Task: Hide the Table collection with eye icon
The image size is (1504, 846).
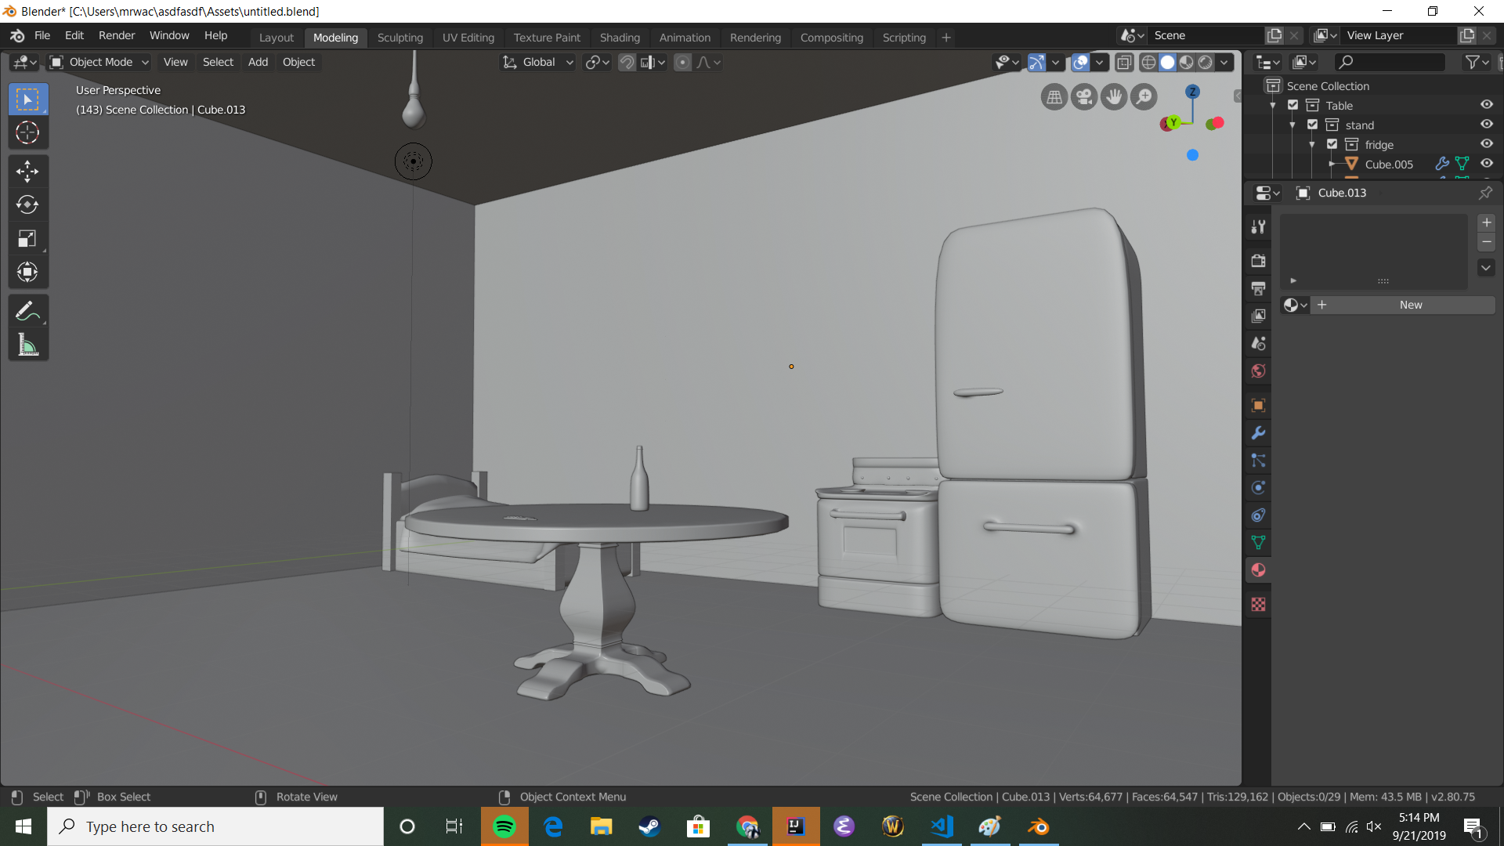Action: coord(1486,105)
